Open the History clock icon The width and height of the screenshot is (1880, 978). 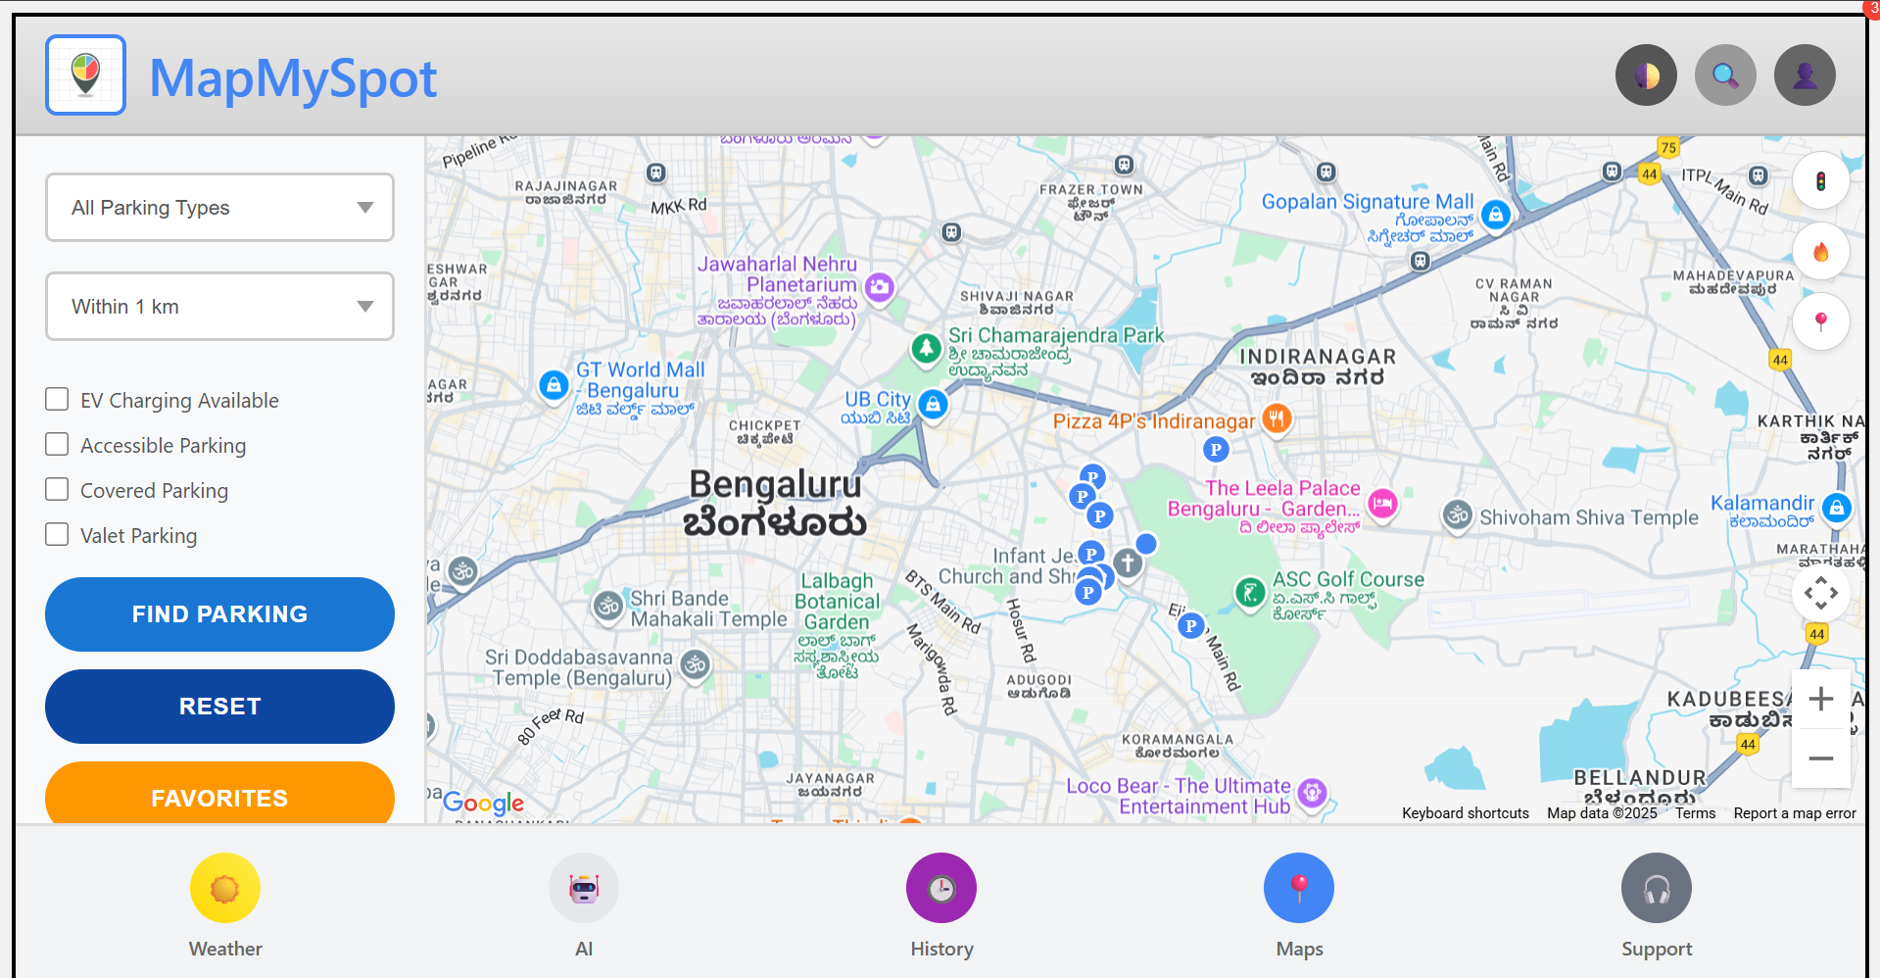tap(941, 888)
